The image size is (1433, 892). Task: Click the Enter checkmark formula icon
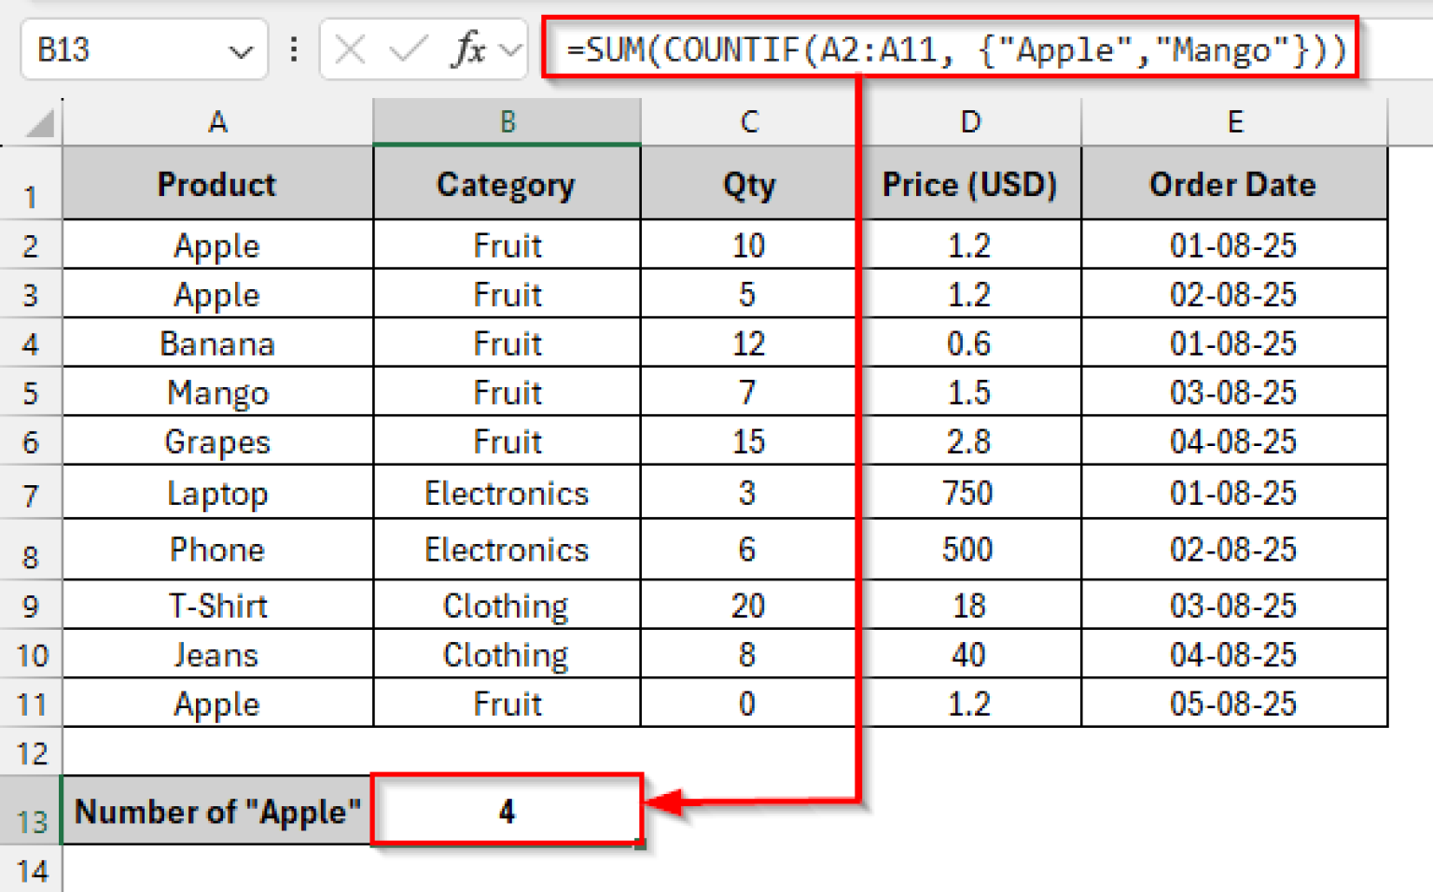408,49
